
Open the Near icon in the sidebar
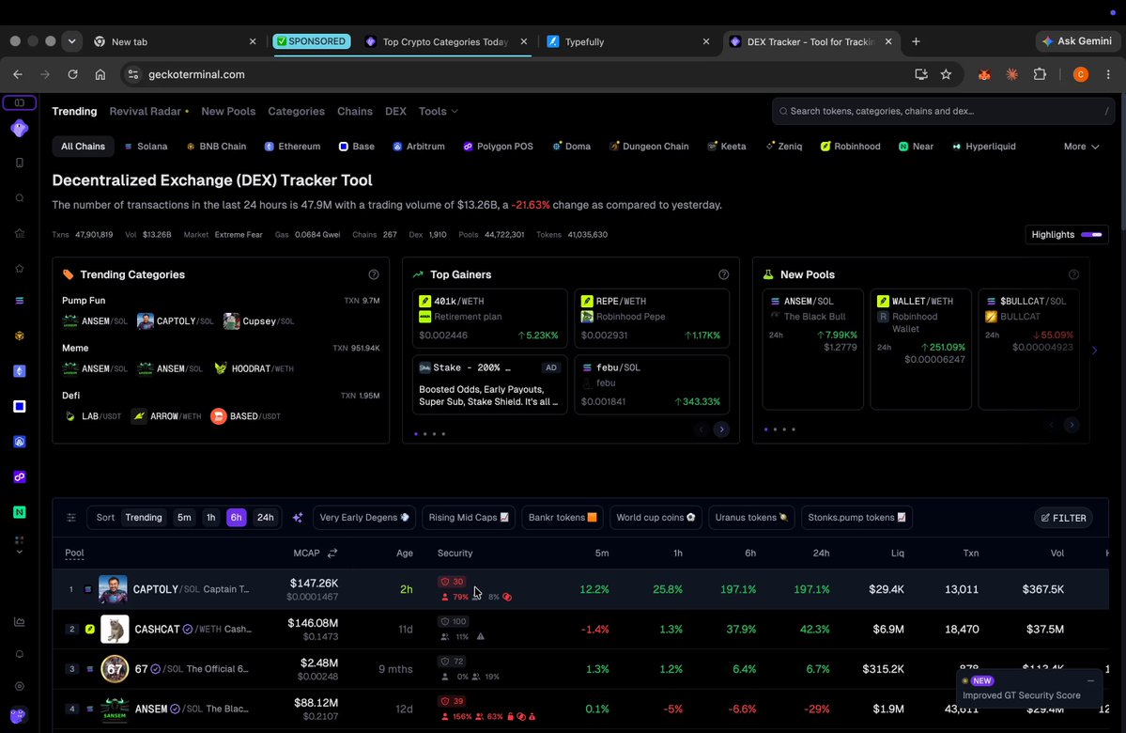(x=20, y=512)
